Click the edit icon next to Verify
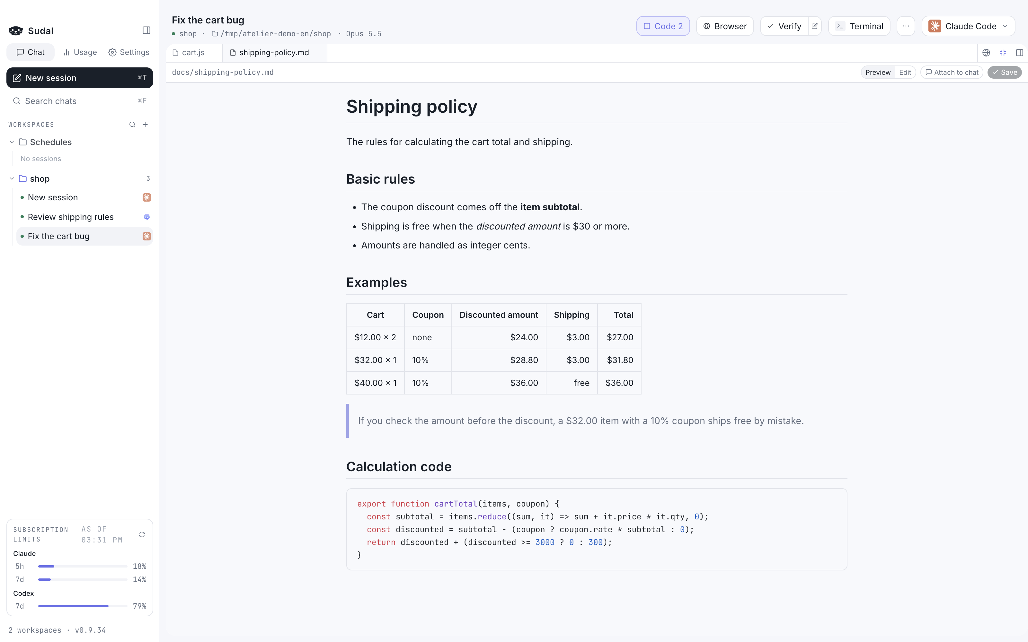1028x642 pixels. coord(814,26)
